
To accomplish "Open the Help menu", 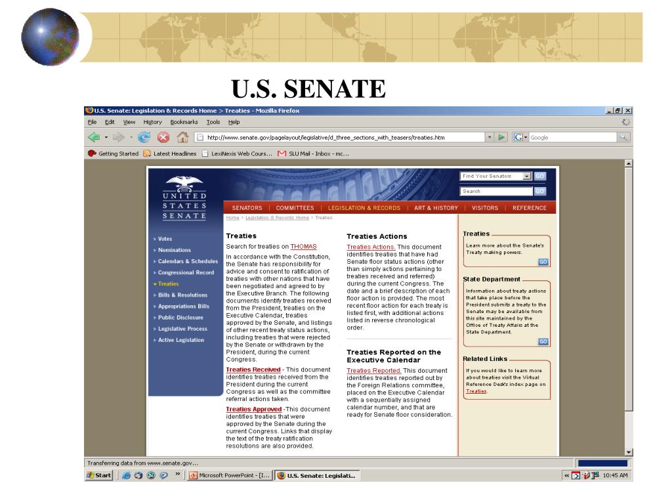I will tap(234, 122).
